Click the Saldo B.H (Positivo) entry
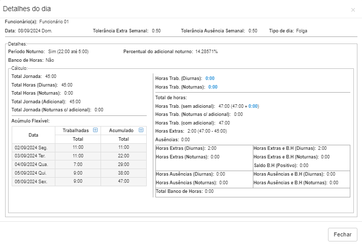Screen dimensions: 362x245 [280, 165]
